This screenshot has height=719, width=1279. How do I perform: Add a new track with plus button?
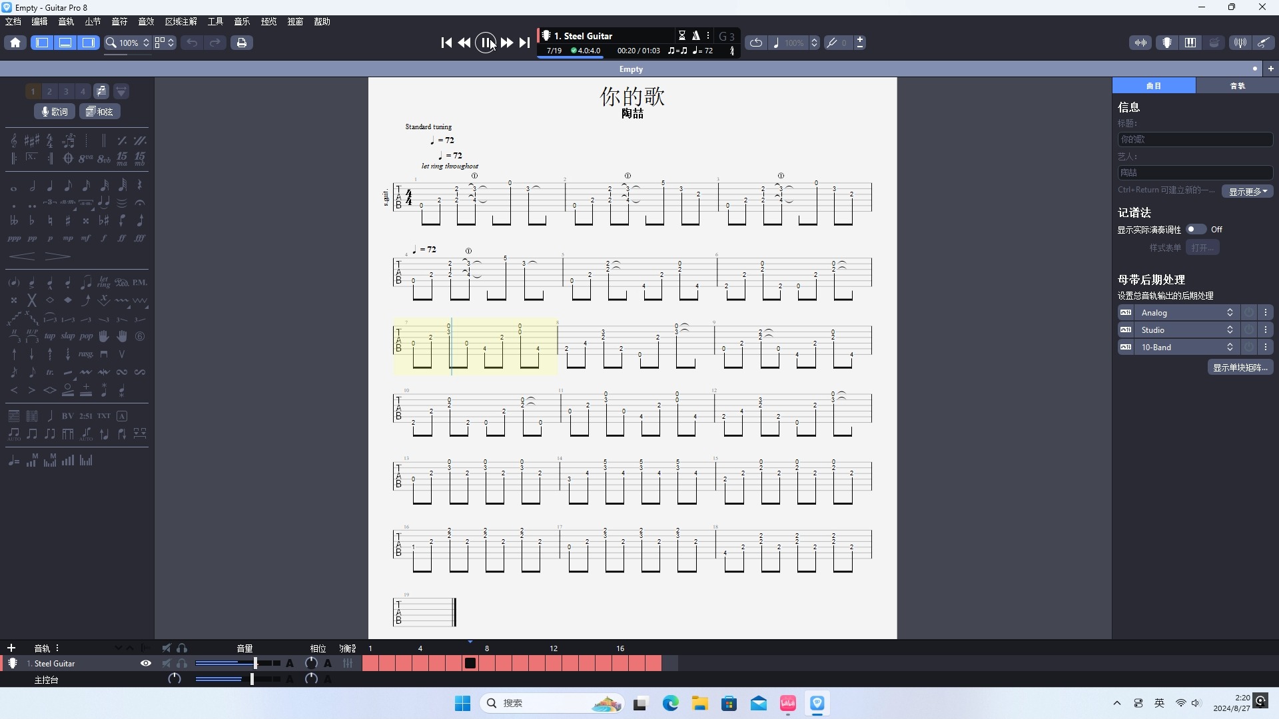11,648
